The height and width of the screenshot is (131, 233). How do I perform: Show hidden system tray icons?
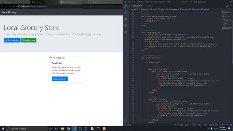209,128
